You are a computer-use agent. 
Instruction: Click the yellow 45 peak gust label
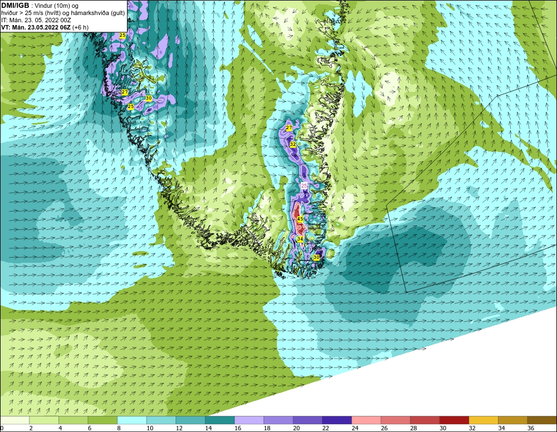pos(300,219)
